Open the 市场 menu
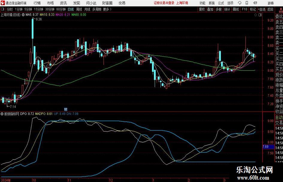283x182 pixels. [x=50, y=3]
